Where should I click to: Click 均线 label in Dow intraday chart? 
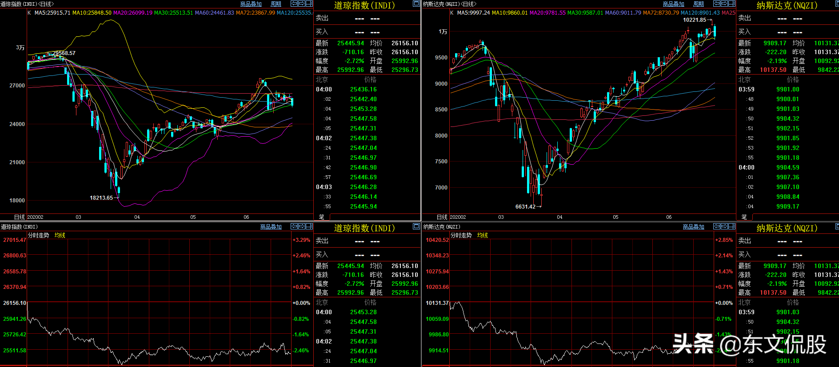click(60, 235)
